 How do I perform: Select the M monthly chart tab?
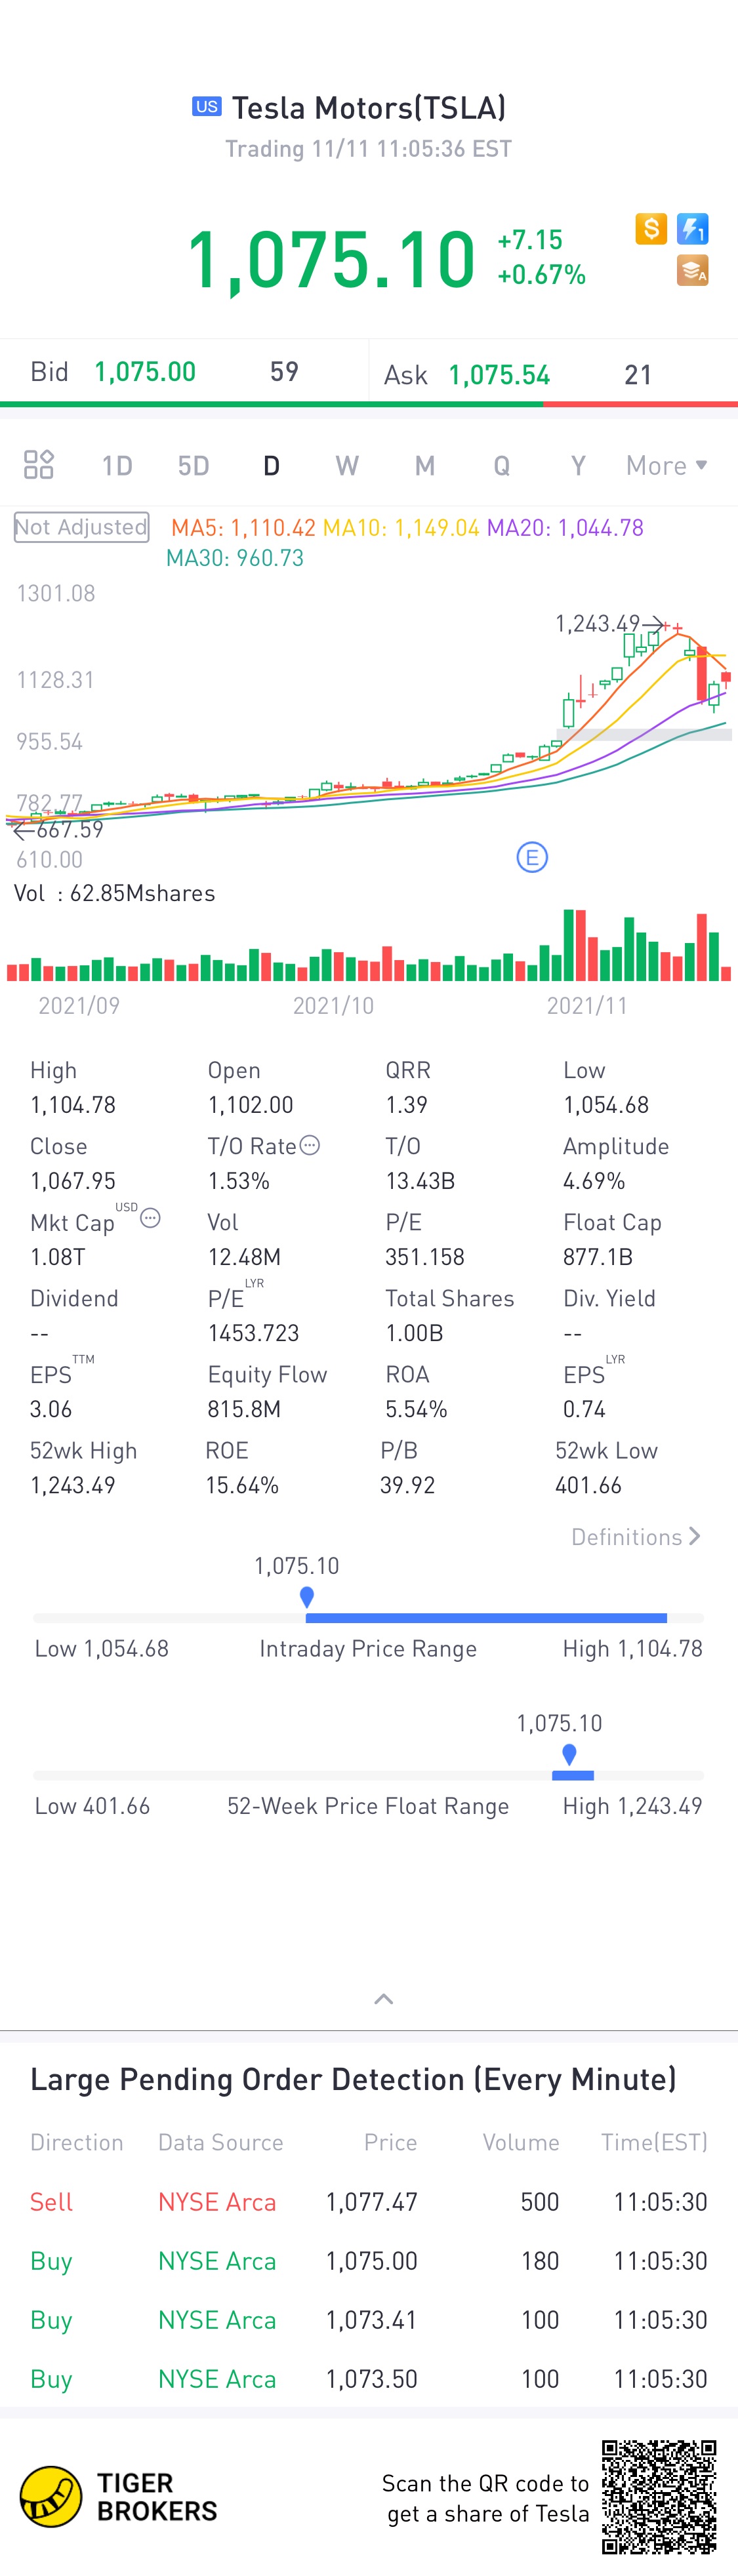tap(425, 466)
